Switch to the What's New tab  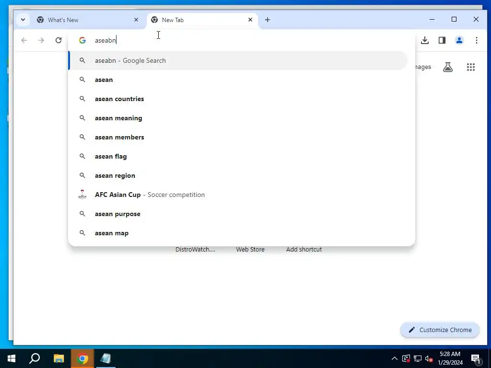pyautogui.click(x=88, y=20)
